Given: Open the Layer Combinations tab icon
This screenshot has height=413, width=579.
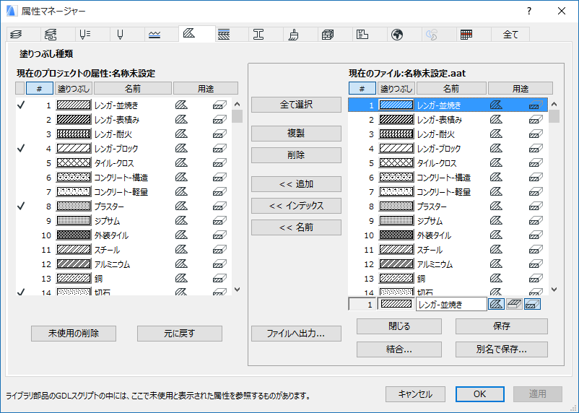Looking at the screenshot, I should click(x=51, y=35).
